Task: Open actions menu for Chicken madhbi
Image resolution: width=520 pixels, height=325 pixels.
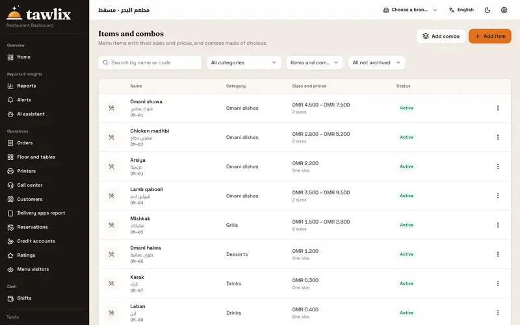Action: click(498, 137)
